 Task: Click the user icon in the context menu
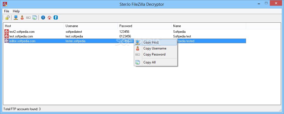[138, 48]
